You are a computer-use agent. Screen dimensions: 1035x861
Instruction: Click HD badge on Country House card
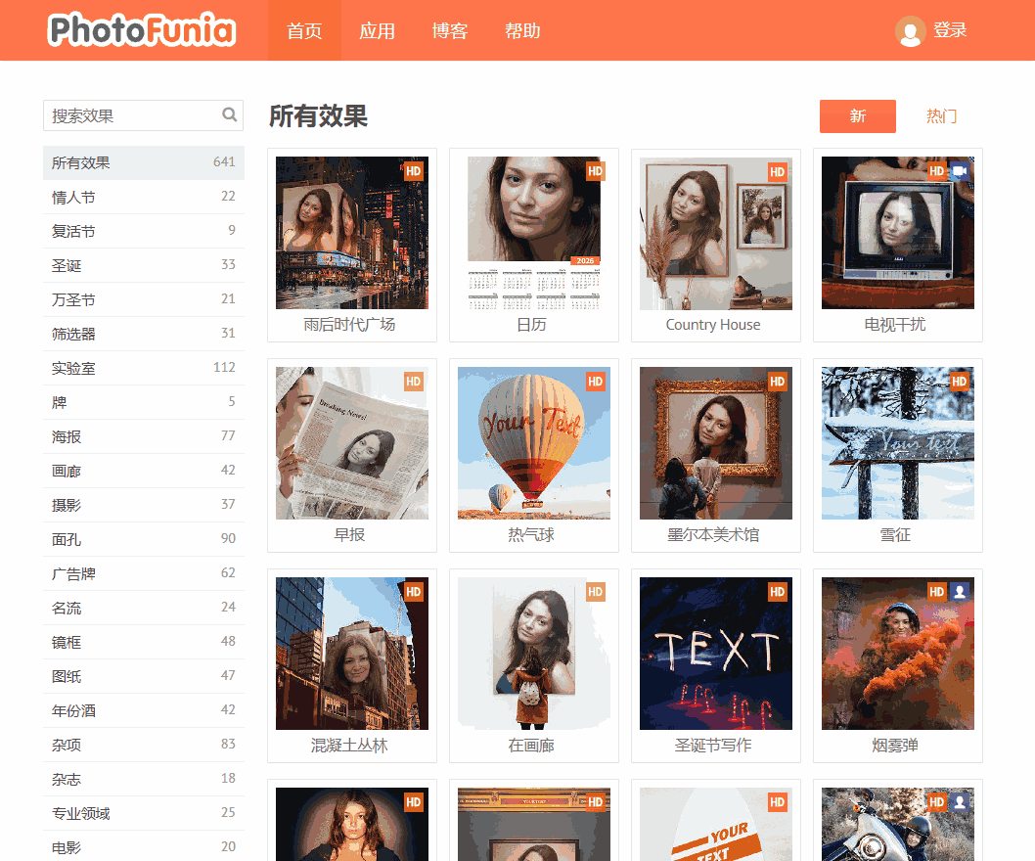point(777,171)
